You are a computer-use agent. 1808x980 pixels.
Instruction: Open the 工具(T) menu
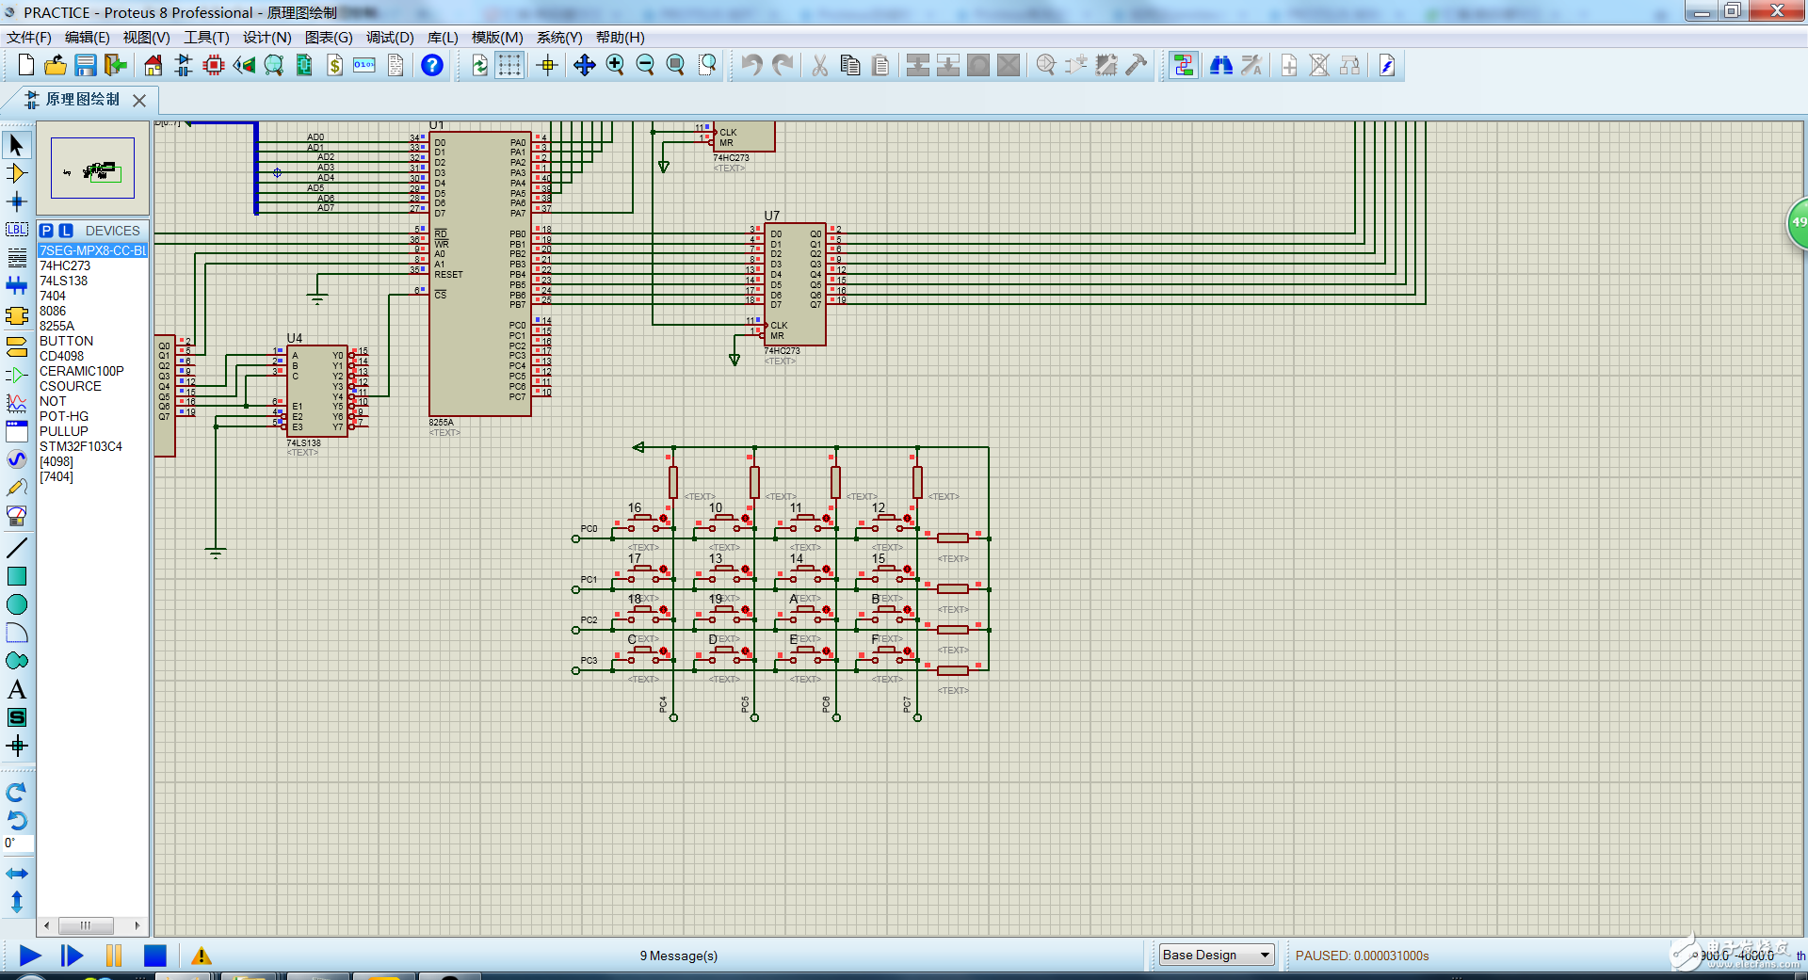(206, 37)
